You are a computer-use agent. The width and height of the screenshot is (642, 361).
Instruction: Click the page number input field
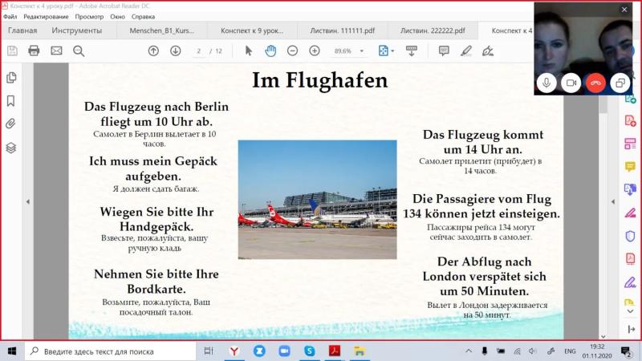point(199,51)
